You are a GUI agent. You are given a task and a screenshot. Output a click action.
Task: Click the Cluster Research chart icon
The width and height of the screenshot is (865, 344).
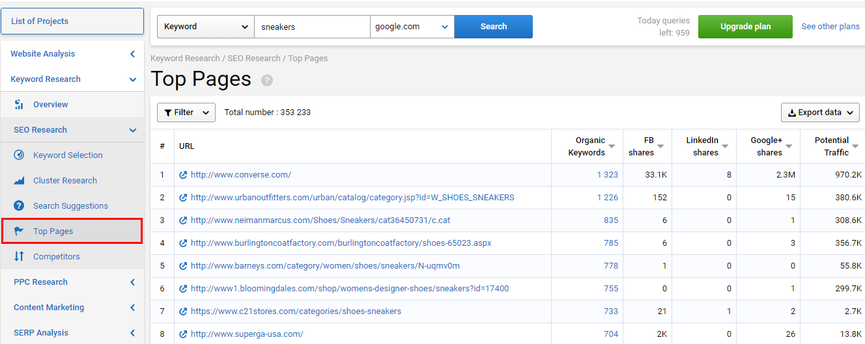tap(19, 181)
